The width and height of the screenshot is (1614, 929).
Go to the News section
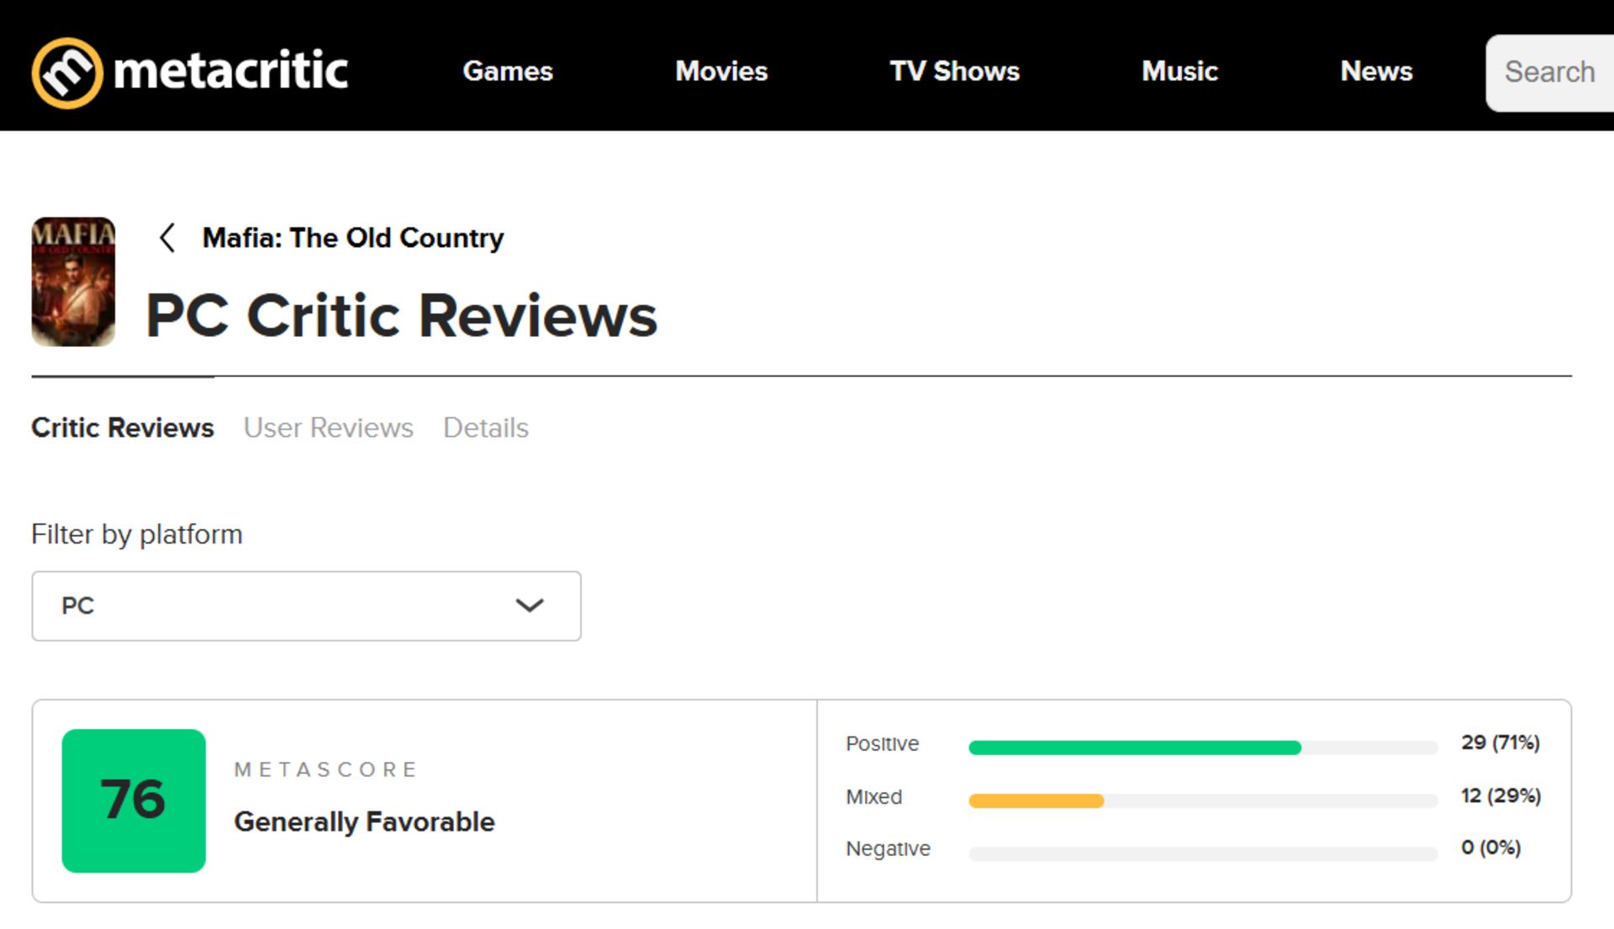[1376, 71]
